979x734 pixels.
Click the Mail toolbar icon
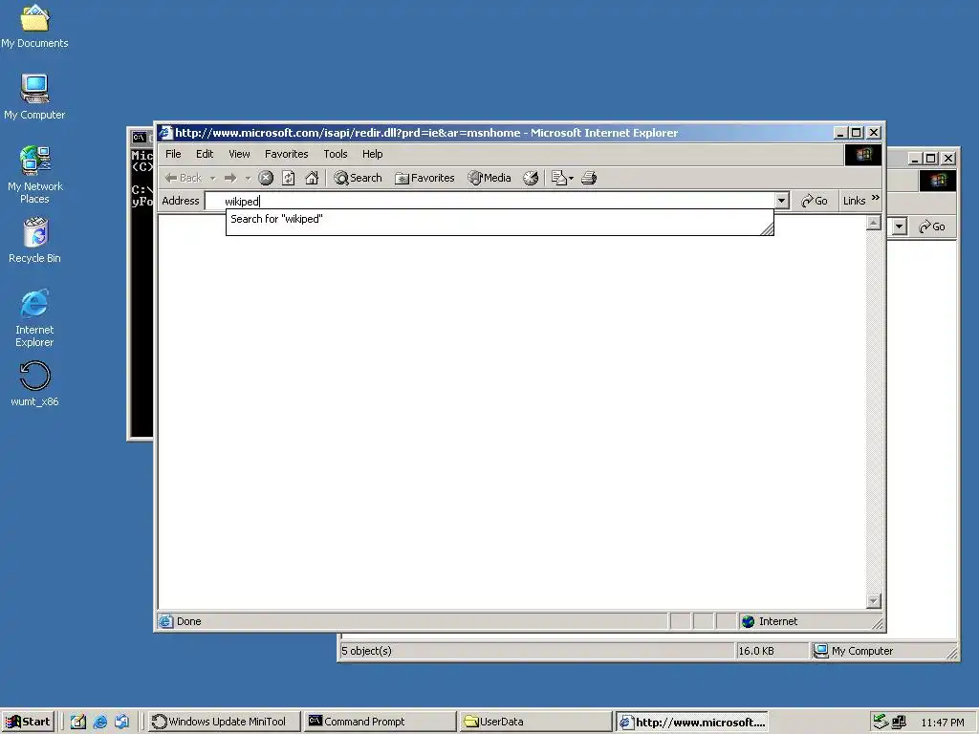coord(558,178)
